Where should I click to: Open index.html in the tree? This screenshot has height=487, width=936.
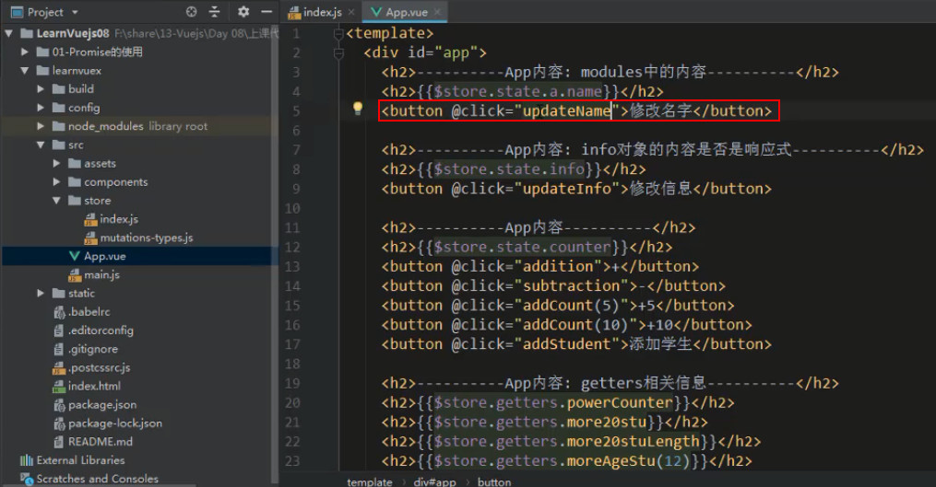[94, 386]
